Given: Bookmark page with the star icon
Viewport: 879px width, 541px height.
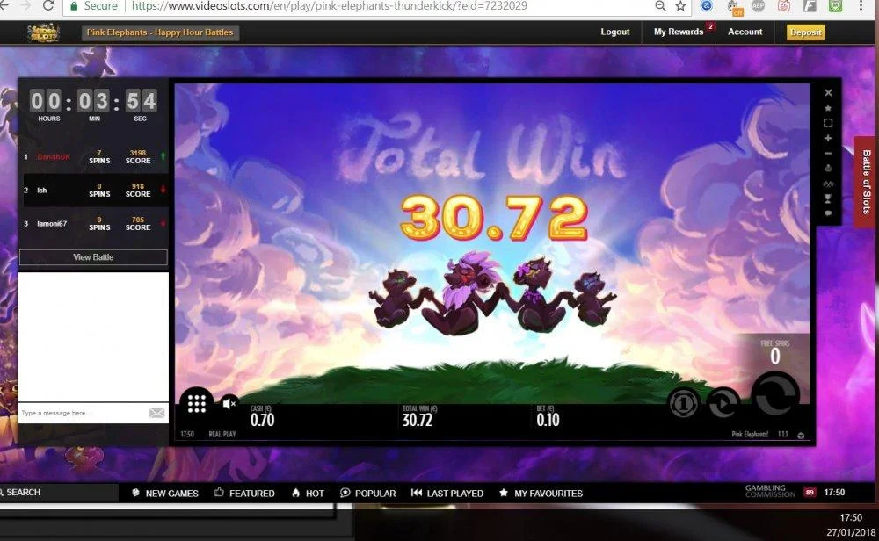Looking at the screenshot, I should pyautogui.click(x=680, y=5).
